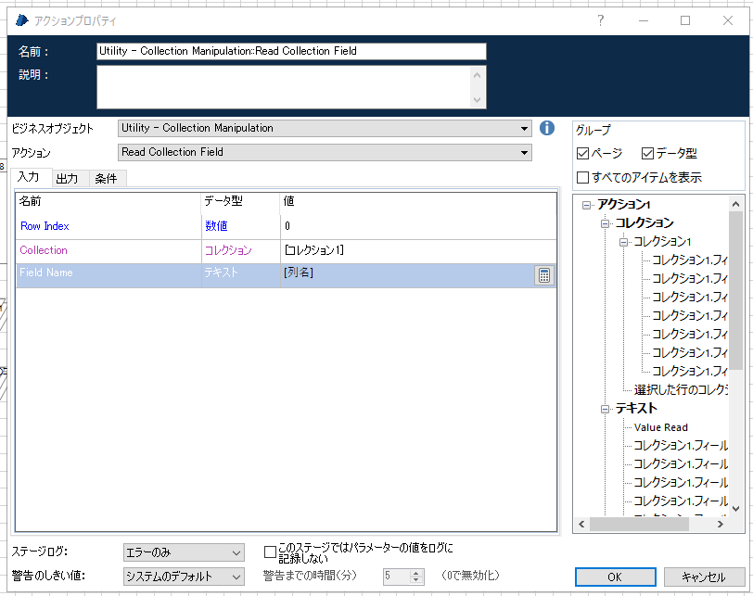Click the キャンセル button
753x596 pixels.
(704, 577)
